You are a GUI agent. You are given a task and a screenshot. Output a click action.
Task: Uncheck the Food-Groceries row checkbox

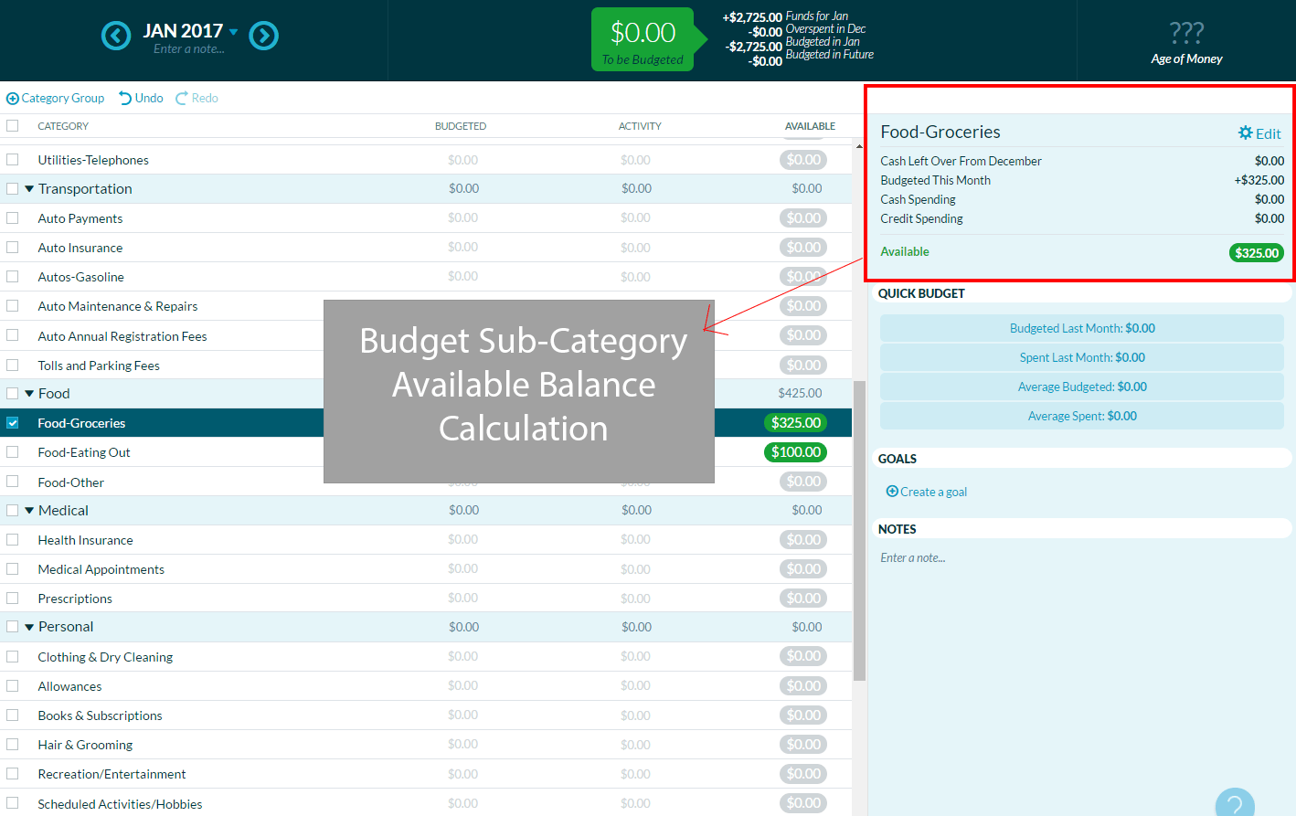(11, 422)
